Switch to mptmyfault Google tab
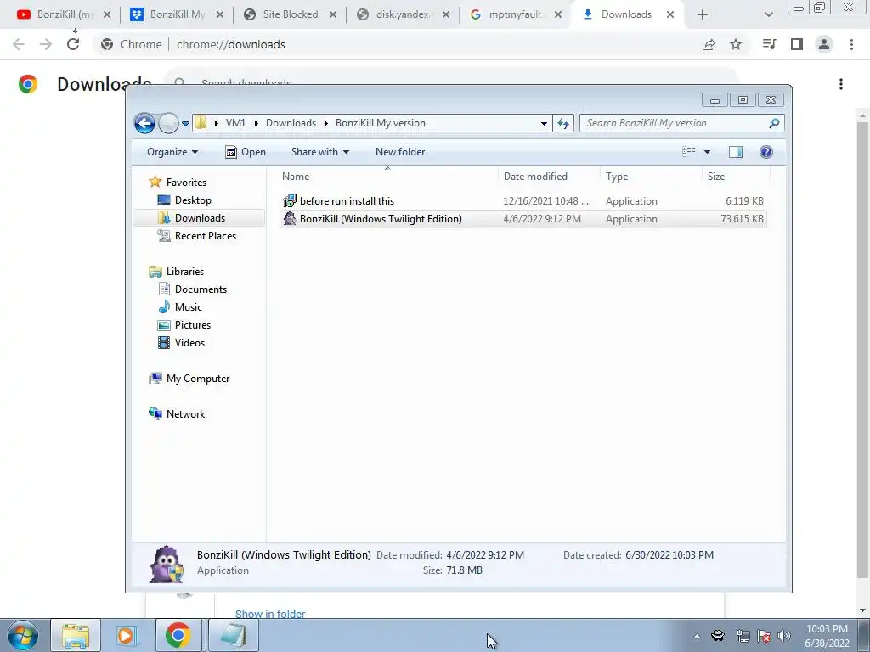 (516, 14)
